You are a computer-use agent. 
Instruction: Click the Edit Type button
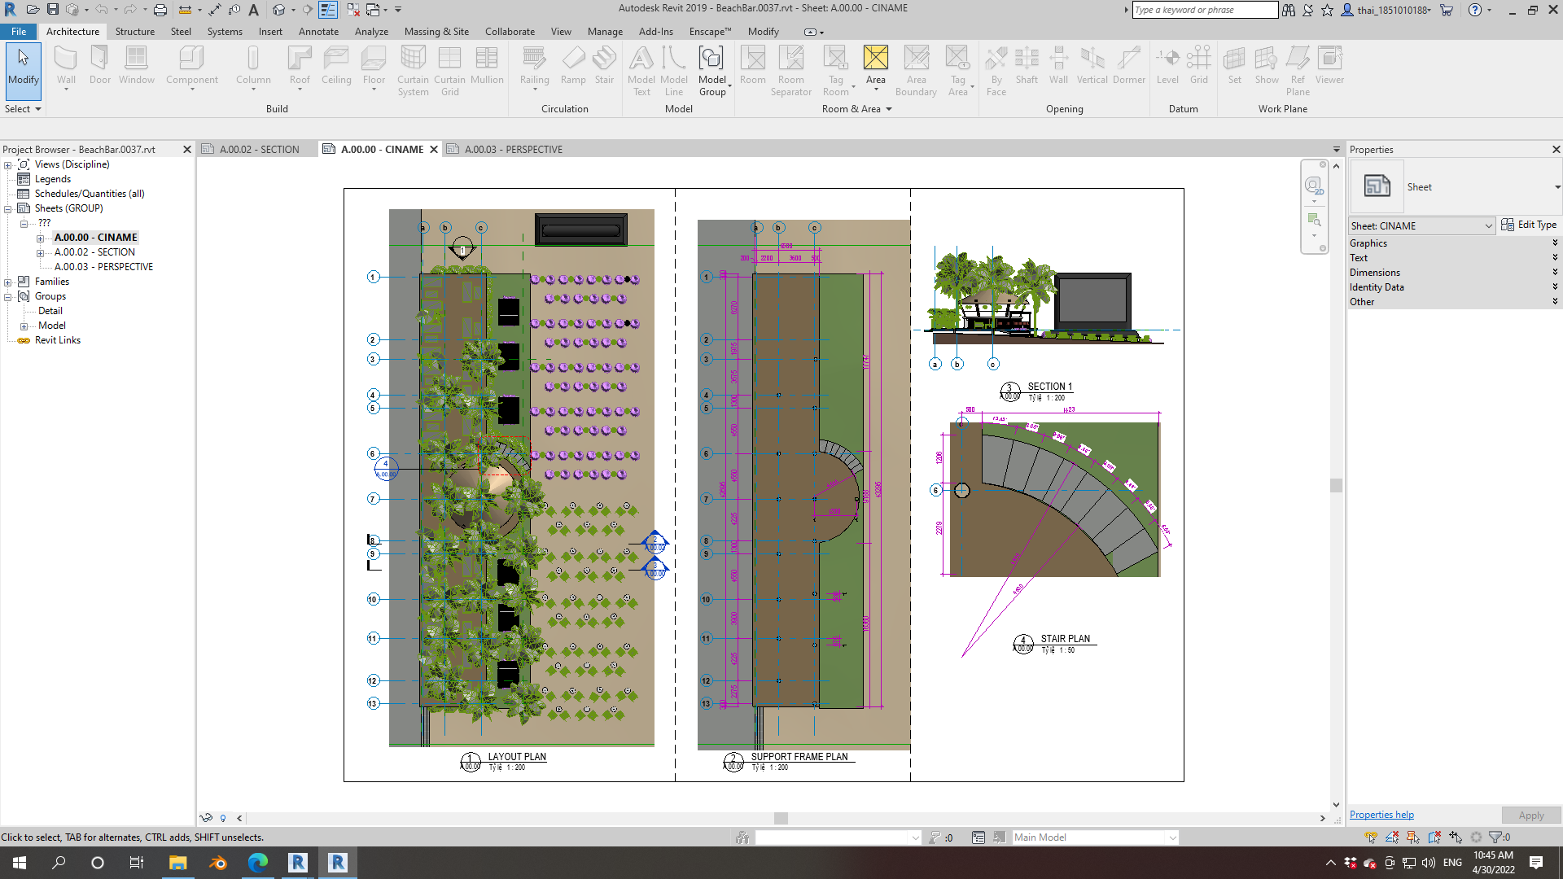click(1529, 225)
